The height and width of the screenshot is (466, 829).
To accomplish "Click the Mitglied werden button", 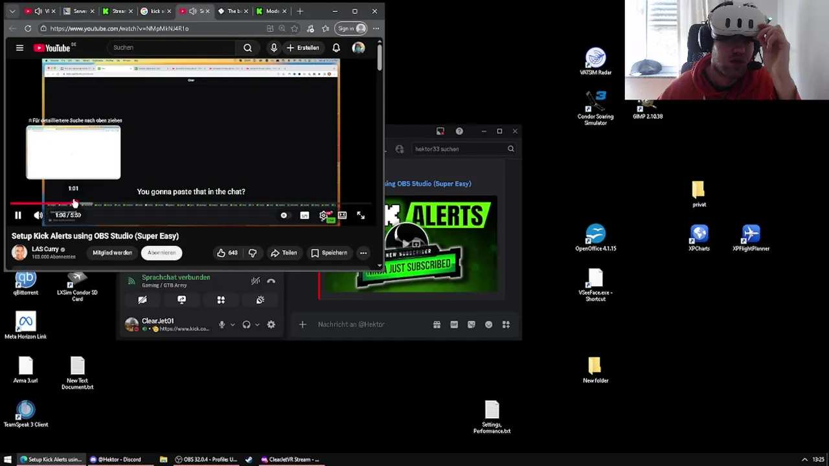I will coord(112,253).
